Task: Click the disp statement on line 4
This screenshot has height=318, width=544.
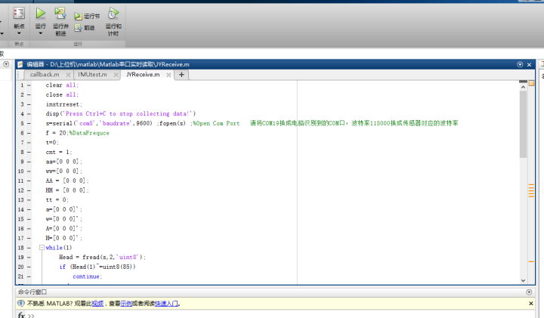Action: [121, 114]
